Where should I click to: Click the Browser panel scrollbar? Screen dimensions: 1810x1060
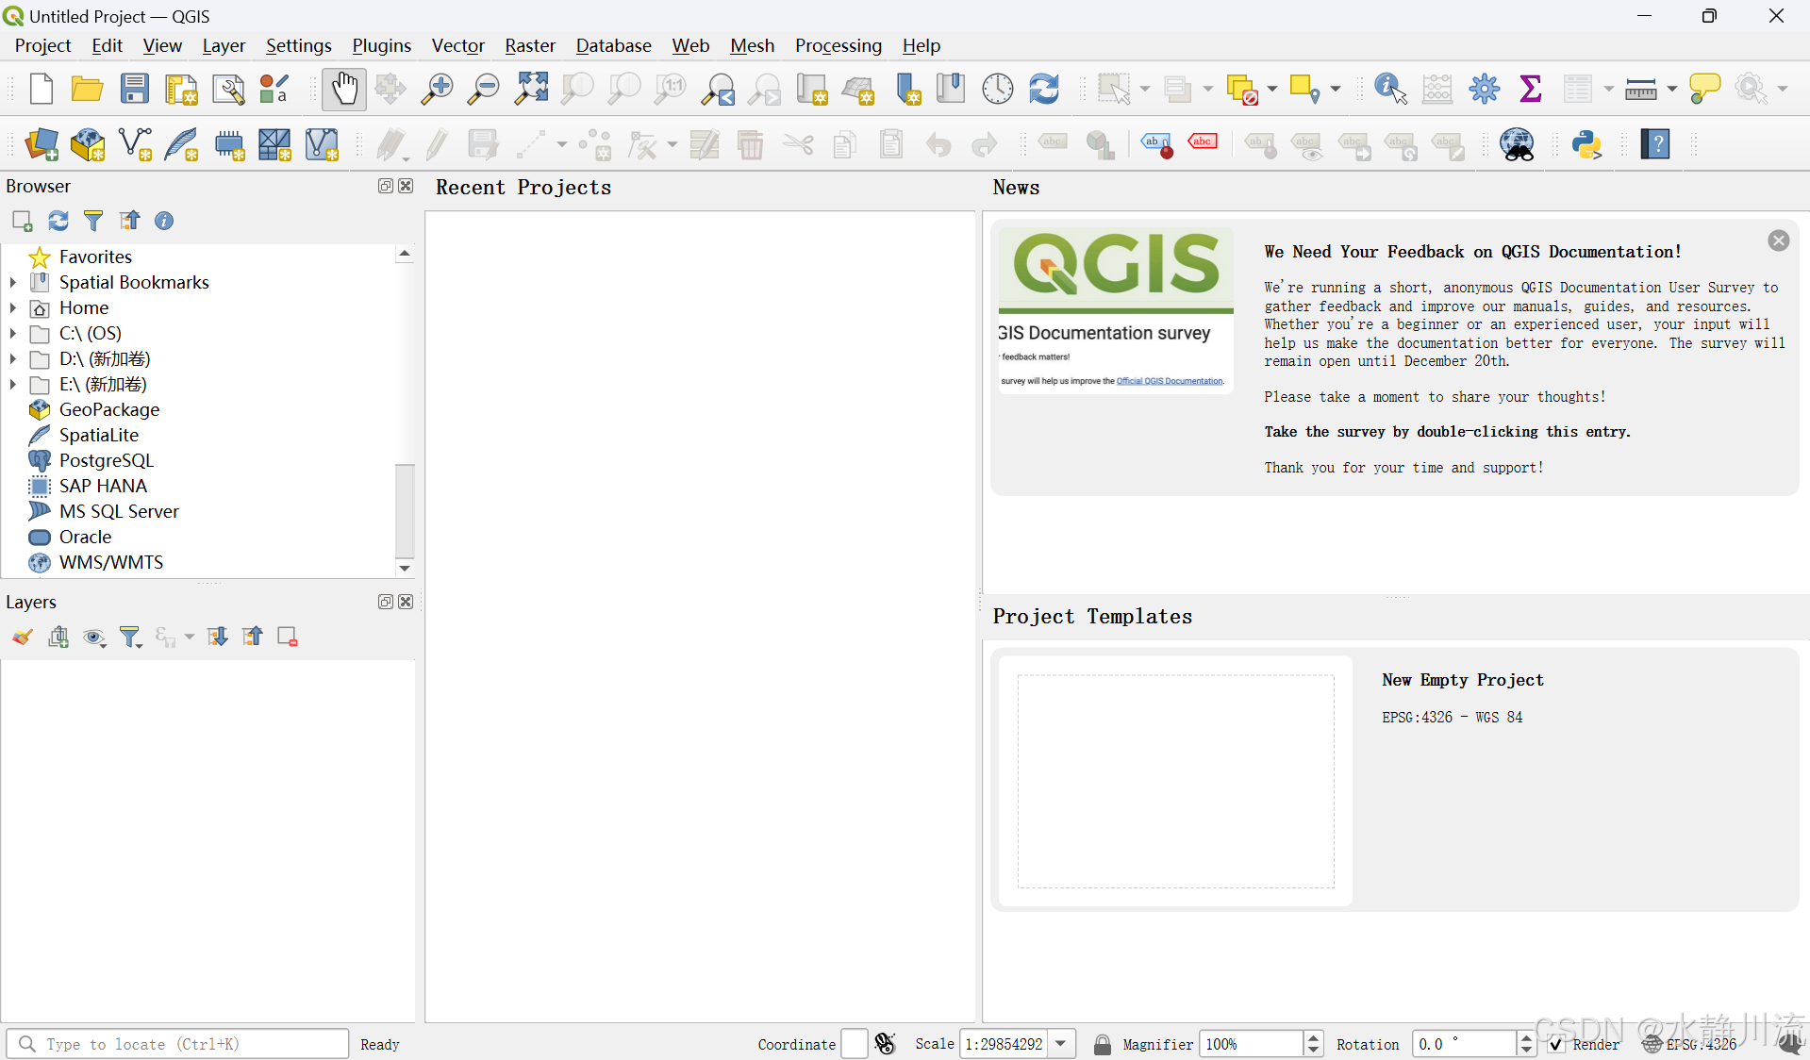pyautogui.click(x=405, y=510)
